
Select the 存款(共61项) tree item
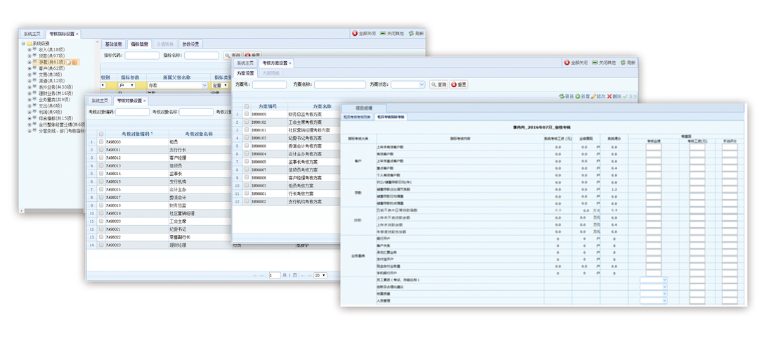coord(52,63)
